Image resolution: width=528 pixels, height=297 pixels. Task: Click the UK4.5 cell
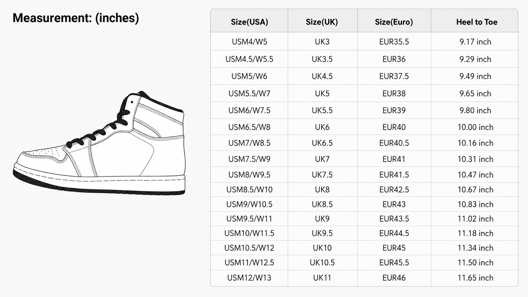click(x=322, y=76)
